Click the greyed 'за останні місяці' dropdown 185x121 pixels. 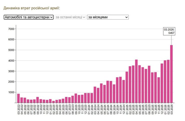pyautogui.click(x=70, y=17)
